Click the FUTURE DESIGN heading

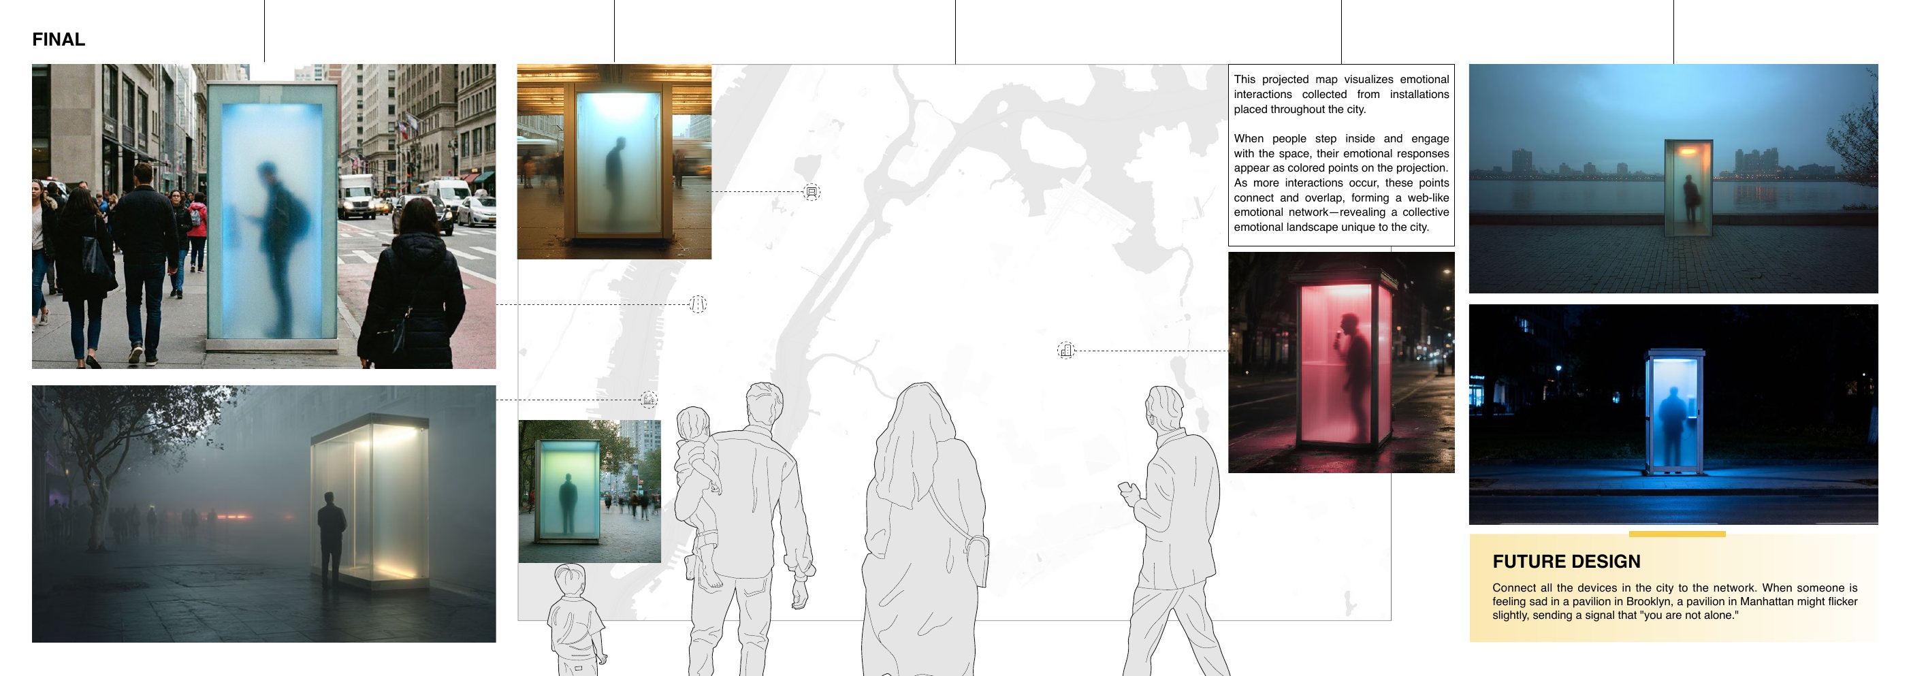point(1566,562)
